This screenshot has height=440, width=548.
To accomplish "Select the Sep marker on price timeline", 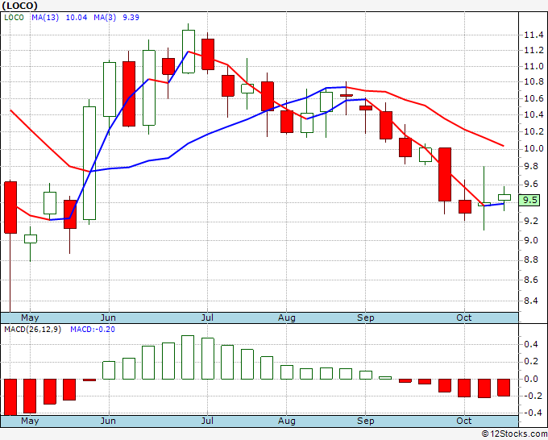I will coord(366,318).
